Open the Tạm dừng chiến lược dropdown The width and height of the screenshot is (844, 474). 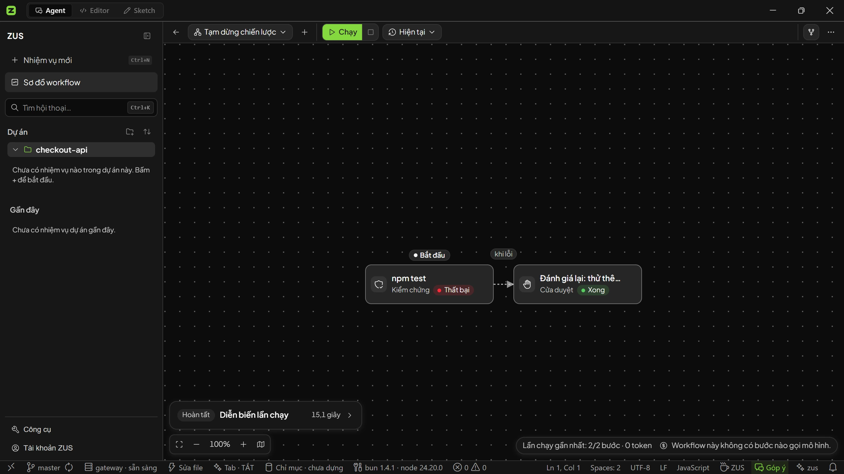coord(240,32)
